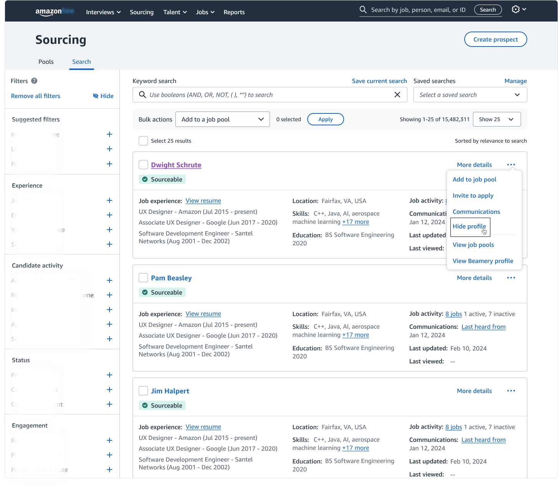The height and width of the screenshot is (488, 558).
Task: Open the Show 25 results-per-page dropdown
Action: point(497,119)
